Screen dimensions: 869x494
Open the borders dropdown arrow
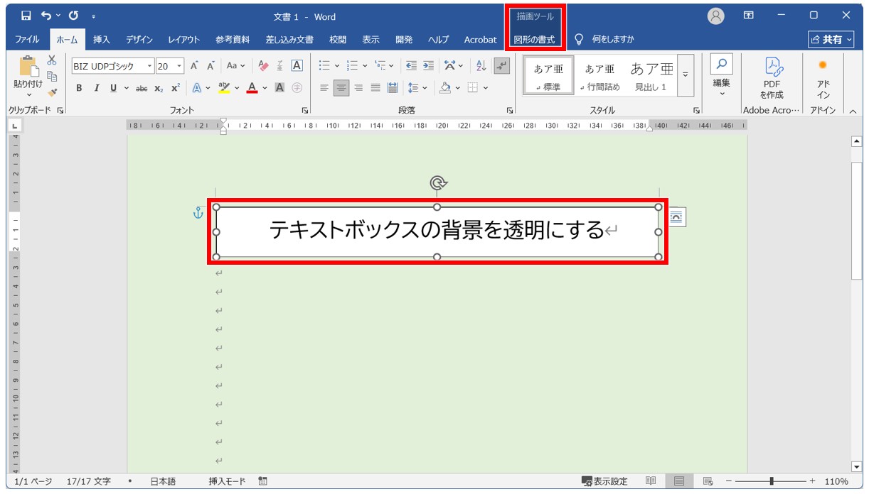(x=486, y=88)
